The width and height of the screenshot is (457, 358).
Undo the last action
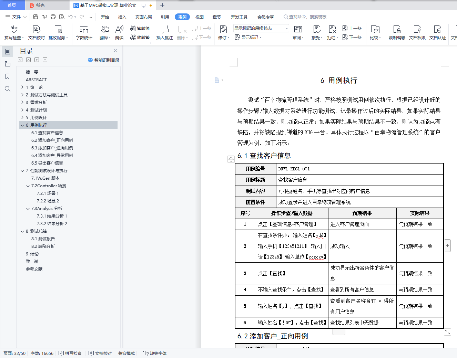70,17
